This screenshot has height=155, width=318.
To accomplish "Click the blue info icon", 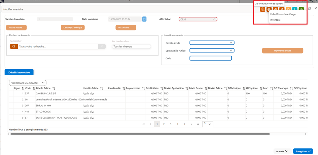I will point(295,9).
